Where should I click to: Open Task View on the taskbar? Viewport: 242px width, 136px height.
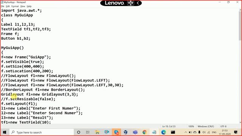click(x=88, y=132)
